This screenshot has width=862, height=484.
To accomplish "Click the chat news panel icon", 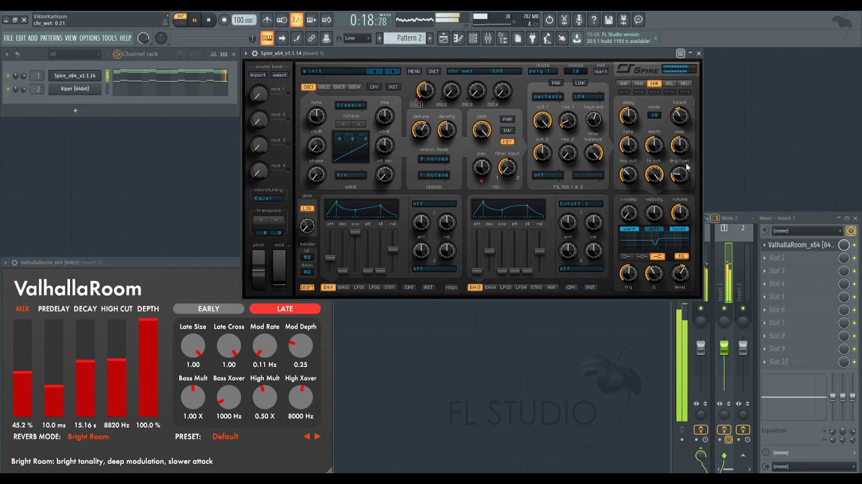I will (638, 20).
